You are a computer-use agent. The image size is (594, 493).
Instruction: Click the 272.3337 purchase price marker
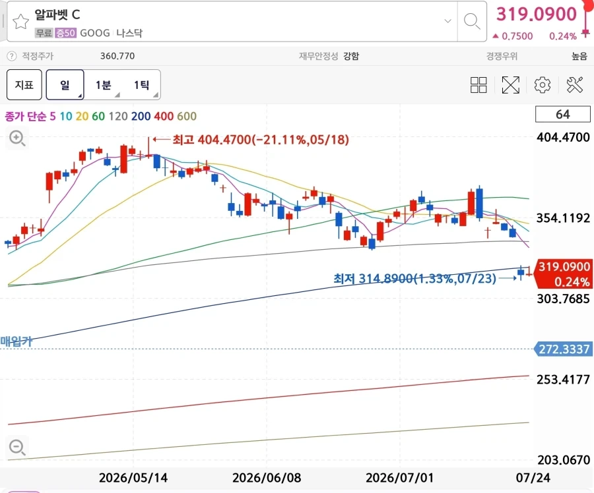point(564,349)
